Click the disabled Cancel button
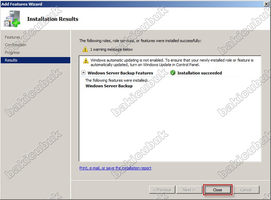Image resolution: width=271 pixels, height=200 pixels. coord(246,190)
